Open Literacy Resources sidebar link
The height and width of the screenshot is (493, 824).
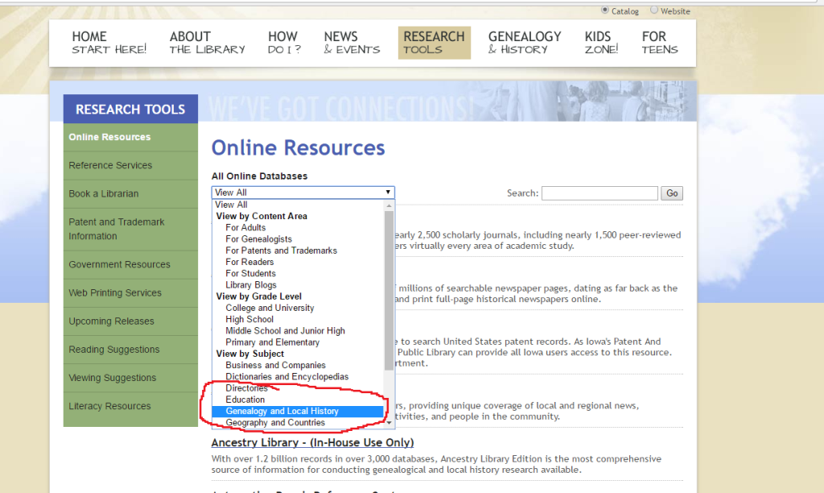coord(109,406)
